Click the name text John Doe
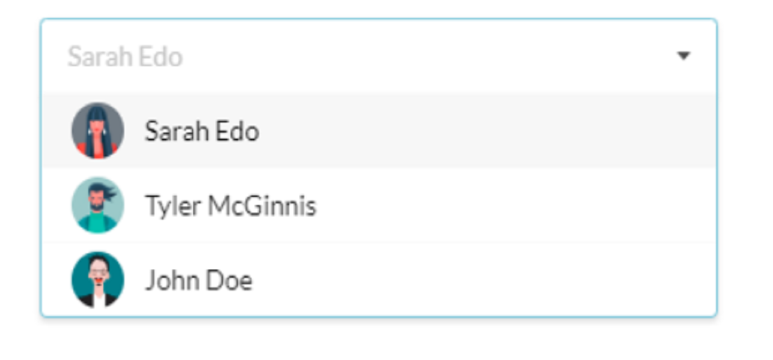This screenshot has height=360, width=773. [x=199, y=281]
